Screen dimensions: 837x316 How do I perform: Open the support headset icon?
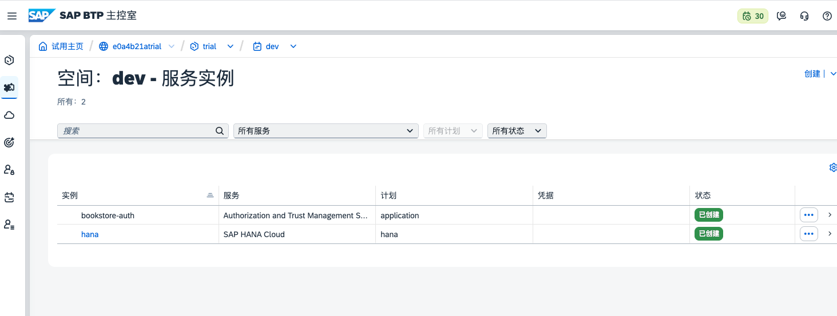[x=804, y=16]
